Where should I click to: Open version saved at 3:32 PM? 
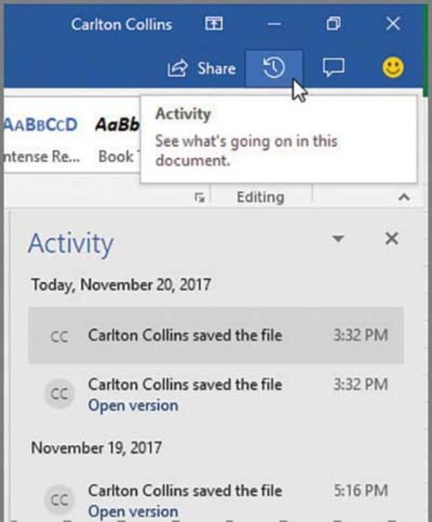point(133,405)
